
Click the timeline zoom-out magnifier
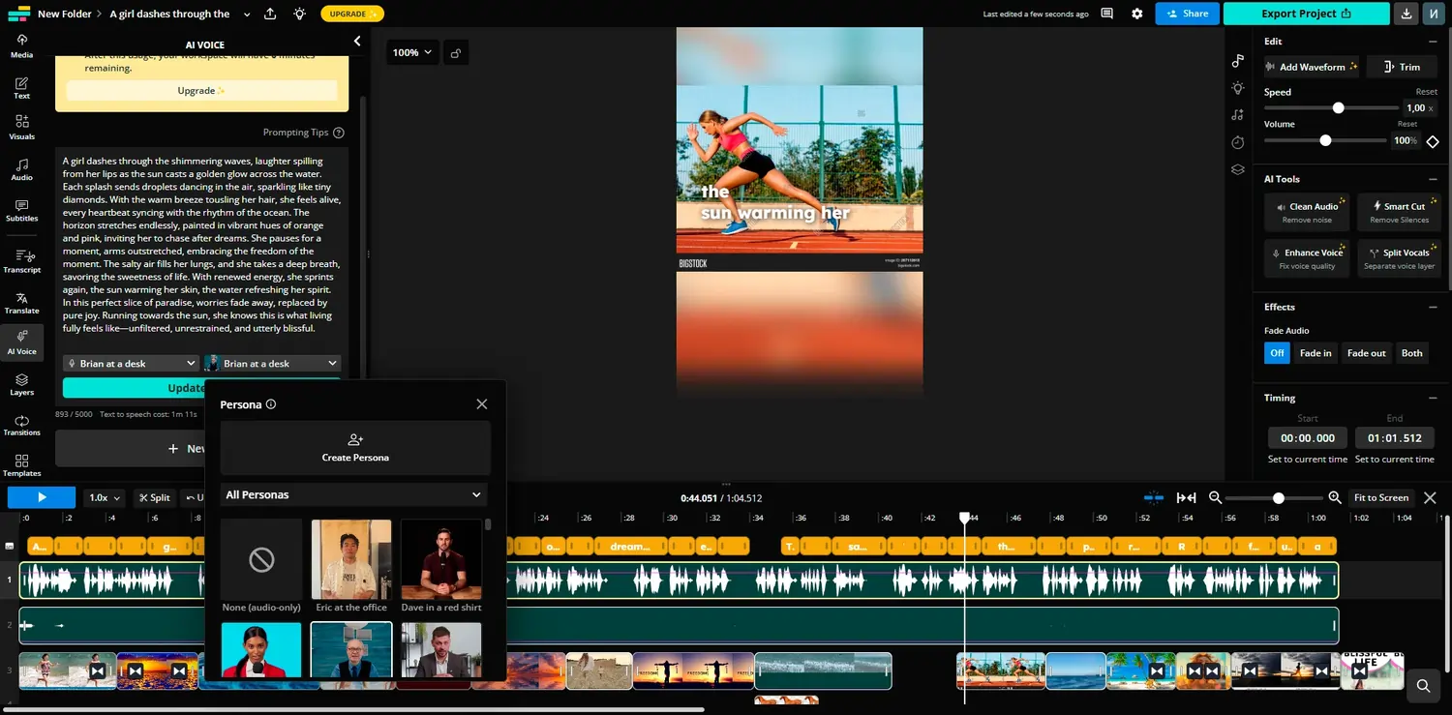coord(1216,497)
